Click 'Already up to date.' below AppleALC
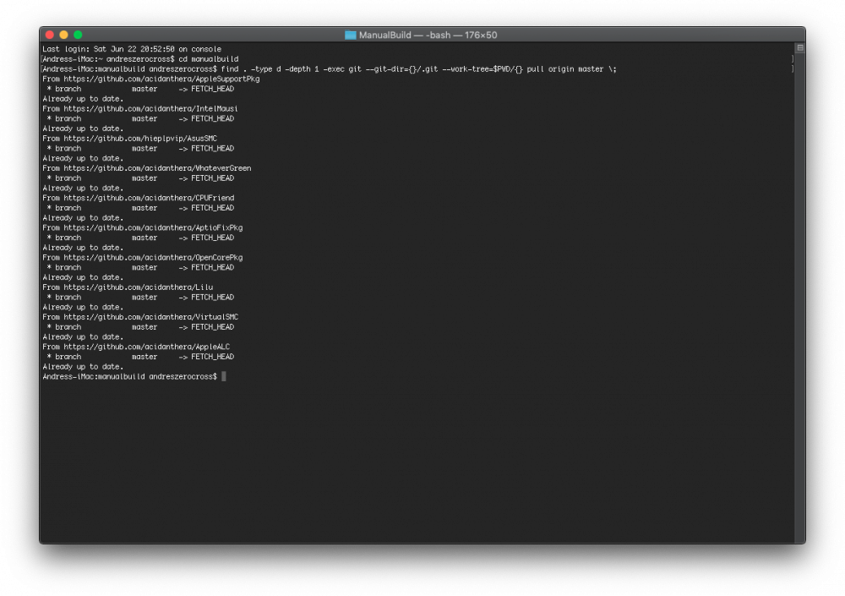The height and width of the screenshot is (596, 845). tap(83, 367)
